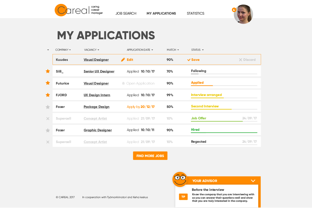
Task: Click the 10/10/11 date for Fazer Graphic Designer
Action: [148, 130]
